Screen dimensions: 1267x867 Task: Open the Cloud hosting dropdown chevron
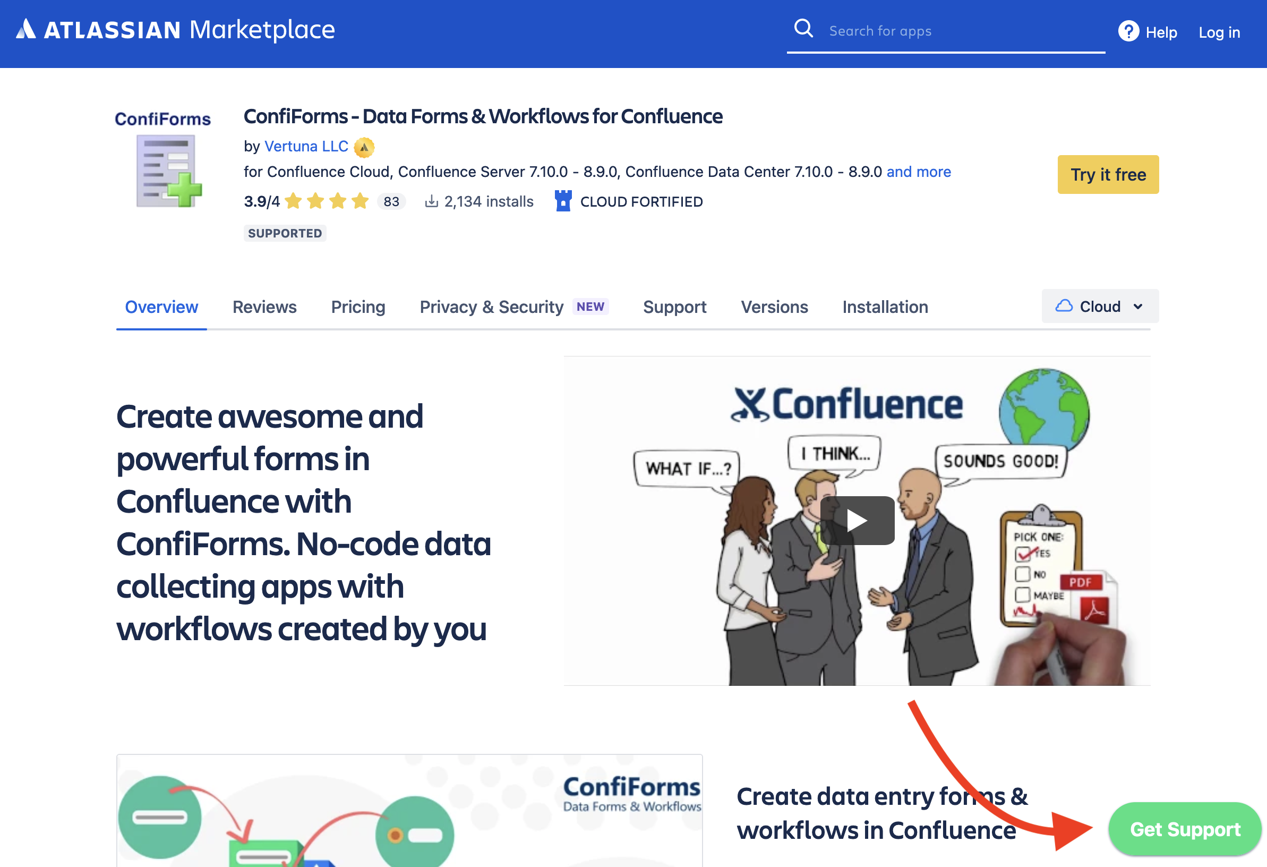(1139, 307)
